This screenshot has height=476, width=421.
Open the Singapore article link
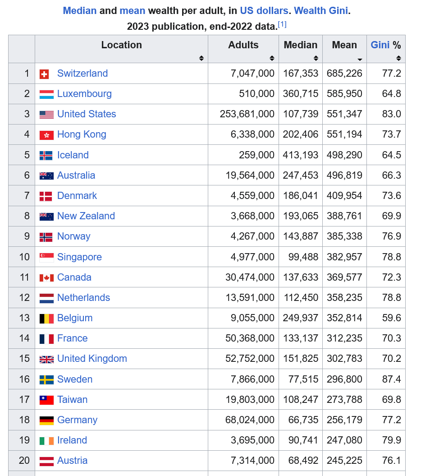click(79, 257)
